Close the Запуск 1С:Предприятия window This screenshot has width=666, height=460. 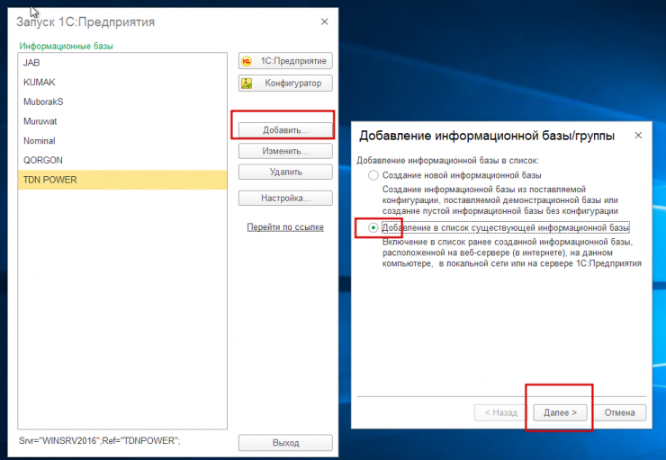pos(325,22)
